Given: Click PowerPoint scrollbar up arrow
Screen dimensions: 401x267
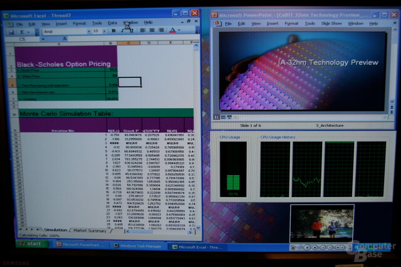Looking at the screenshot, I should [395, 30].
